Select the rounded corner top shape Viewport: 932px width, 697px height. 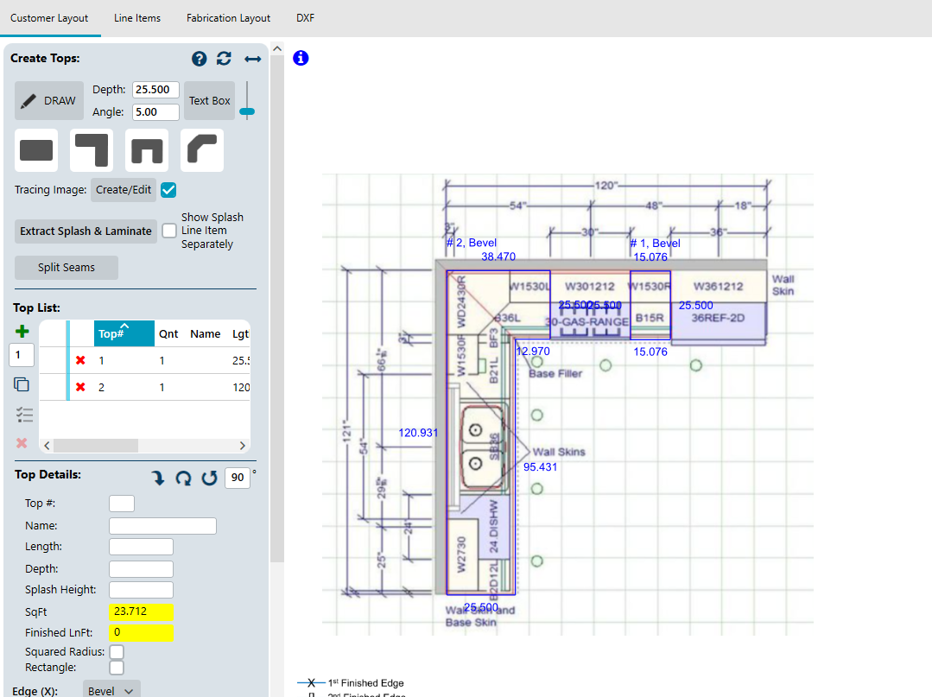[202, 150]
